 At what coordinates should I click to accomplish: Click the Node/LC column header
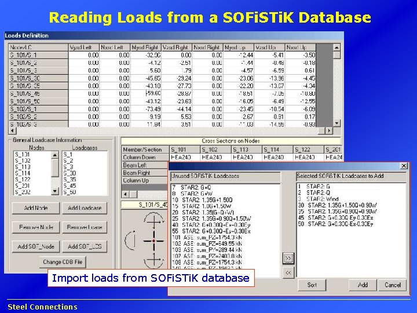pyautogui.click(x=39, y=48)
